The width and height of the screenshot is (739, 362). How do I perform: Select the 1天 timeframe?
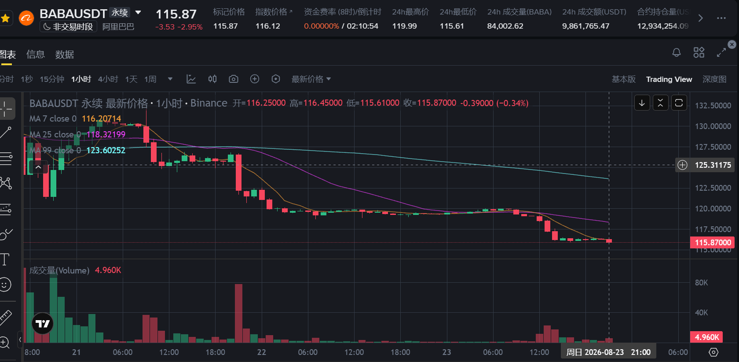[x=132, y=79]
